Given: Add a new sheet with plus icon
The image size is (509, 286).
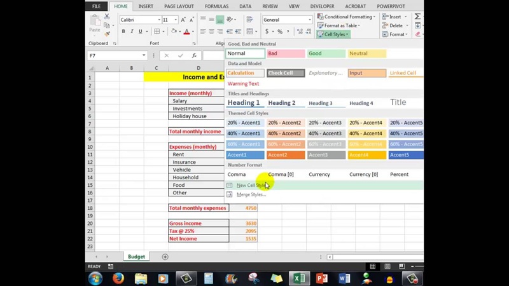Looking at the screenshot, I should (x=165, y=257).
